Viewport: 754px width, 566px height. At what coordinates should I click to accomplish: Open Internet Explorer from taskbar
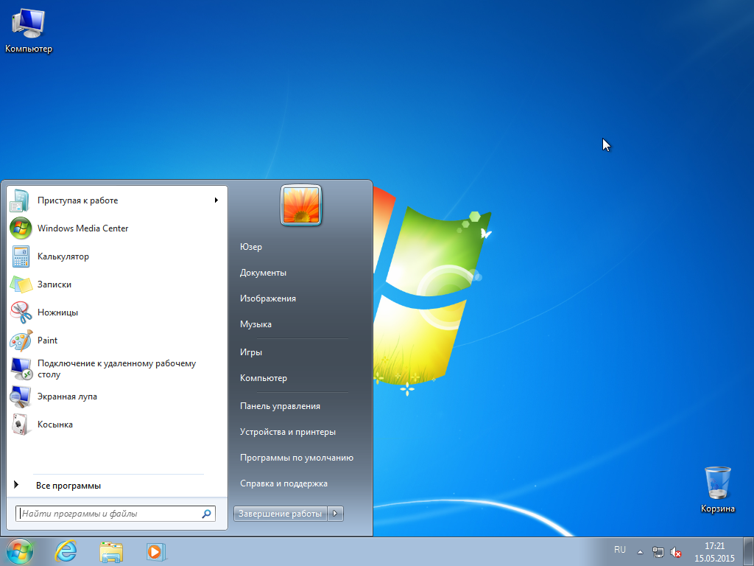[66, 551]
